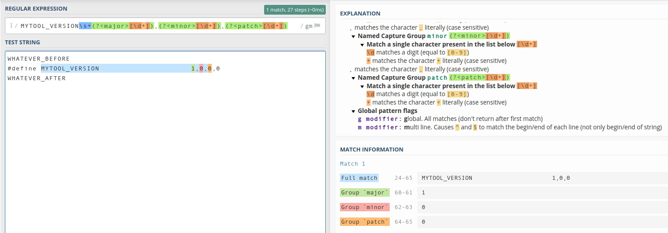Click '#define' in the test string
This screenshot has height=233, width=668.
pos(22,68)
